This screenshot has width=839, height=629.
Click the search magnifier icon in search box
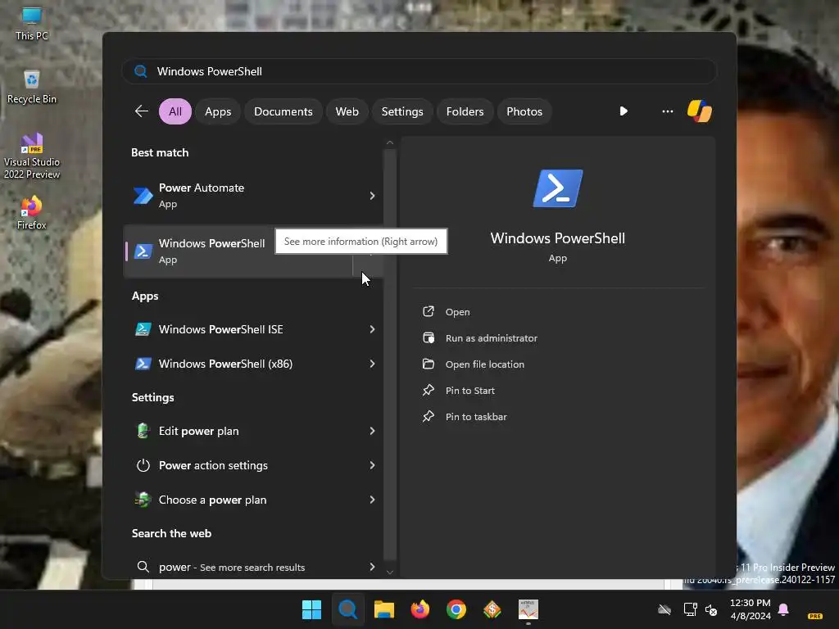[x=141, y=71]
